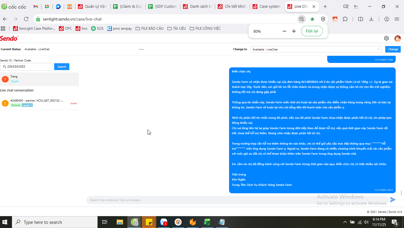The height and width of the screenshot is (228, 404).
Task: Open browser downloads icon
Action: (371, 19)
